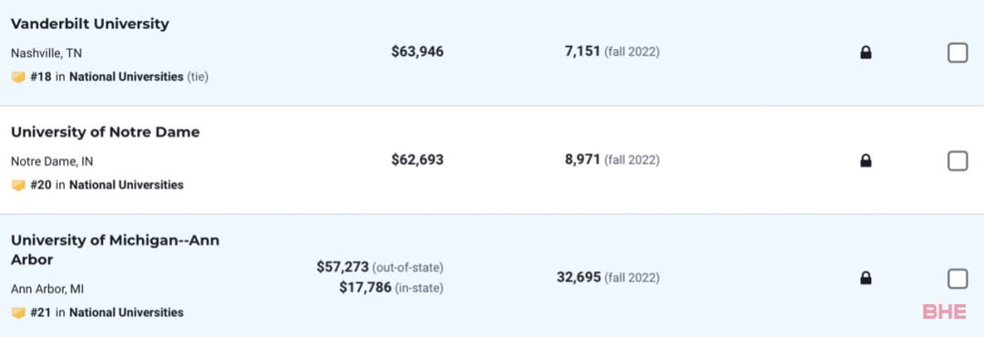Viewport: 984px width, 337px height.
Task: Open the University of Notre Dame link
Action: click(x=106, y=132)
